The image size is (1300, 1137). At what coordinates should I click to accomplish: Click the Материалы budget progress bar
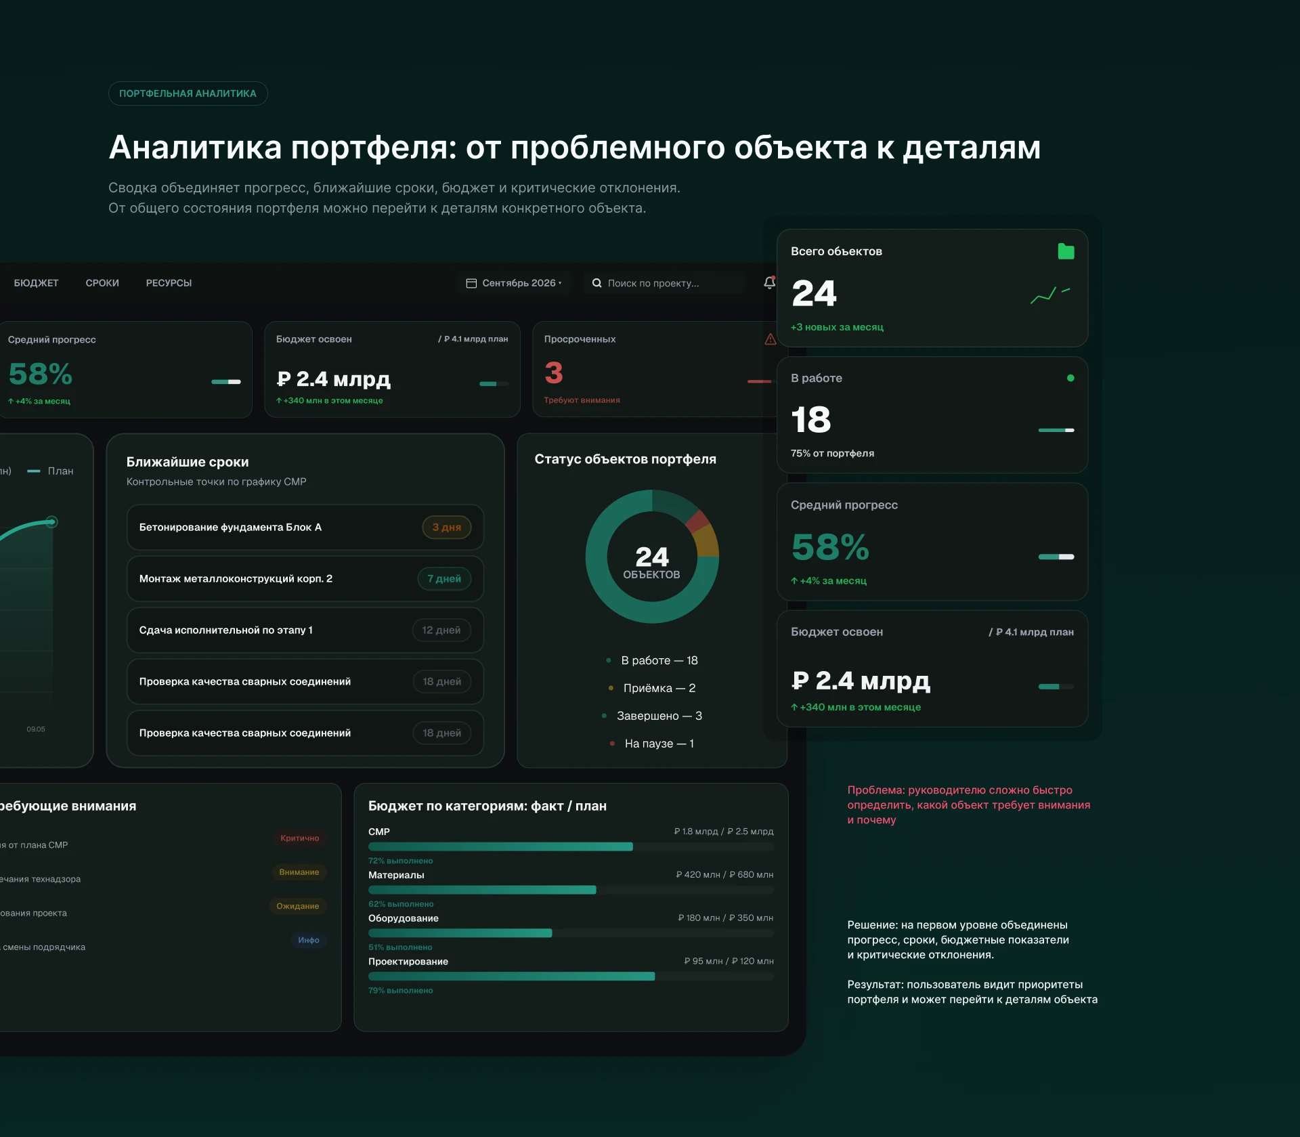tap(571, 890)
